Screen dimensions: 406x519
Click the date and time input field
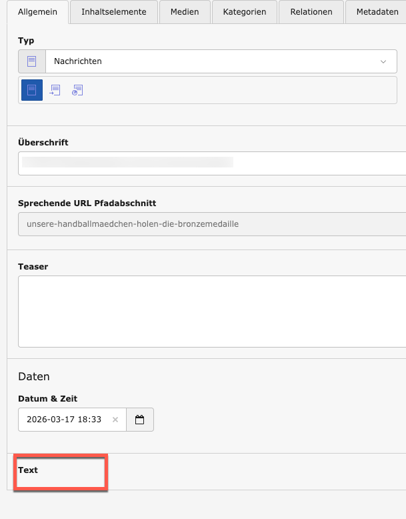65,420
